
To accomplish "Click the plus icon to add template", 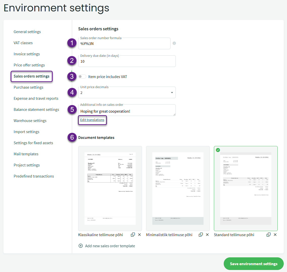I will [81, 246].
